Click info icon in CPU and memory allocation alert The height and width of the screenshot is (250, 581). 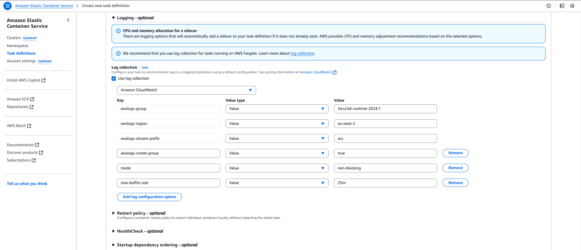coord(118,31)
